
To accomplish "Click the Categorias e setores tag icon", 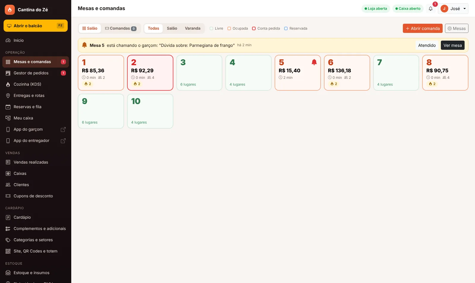I will (x=8, y=240).
